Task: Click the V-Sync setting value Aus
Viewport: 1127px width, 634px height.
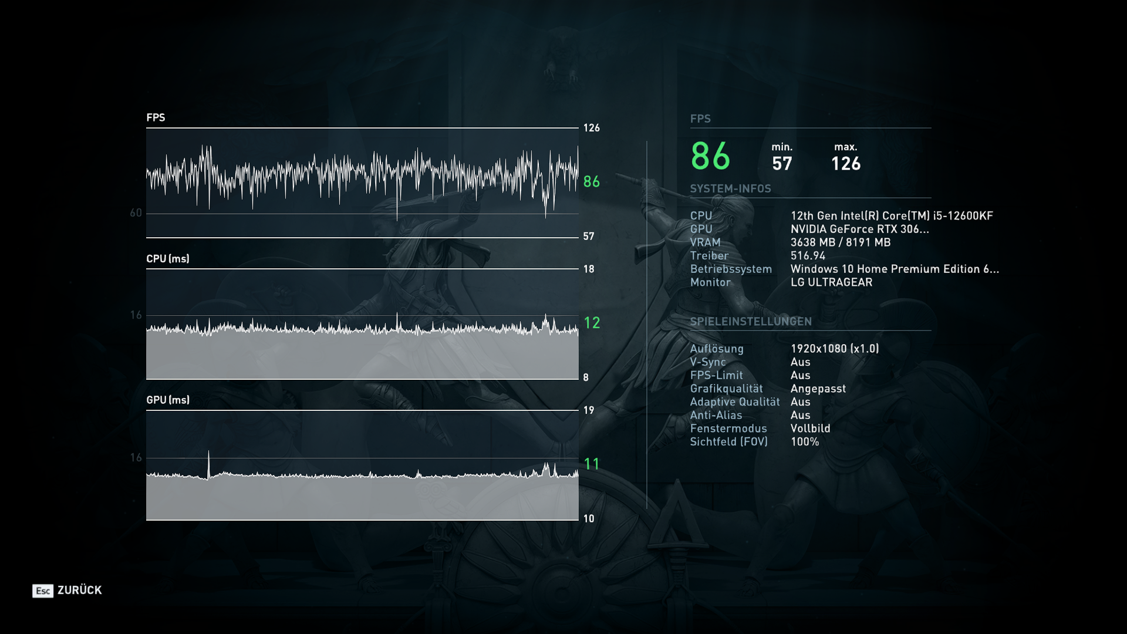Action: (800, 362)
